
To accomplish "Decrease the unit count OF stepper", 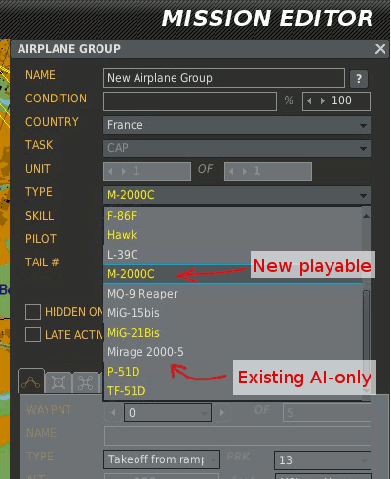I will (x=231, y=171).
